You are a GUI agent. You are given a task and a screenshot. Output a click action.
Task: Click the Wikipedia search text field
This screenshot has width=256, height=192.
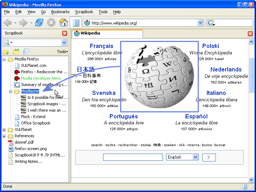tap(133, 157)
